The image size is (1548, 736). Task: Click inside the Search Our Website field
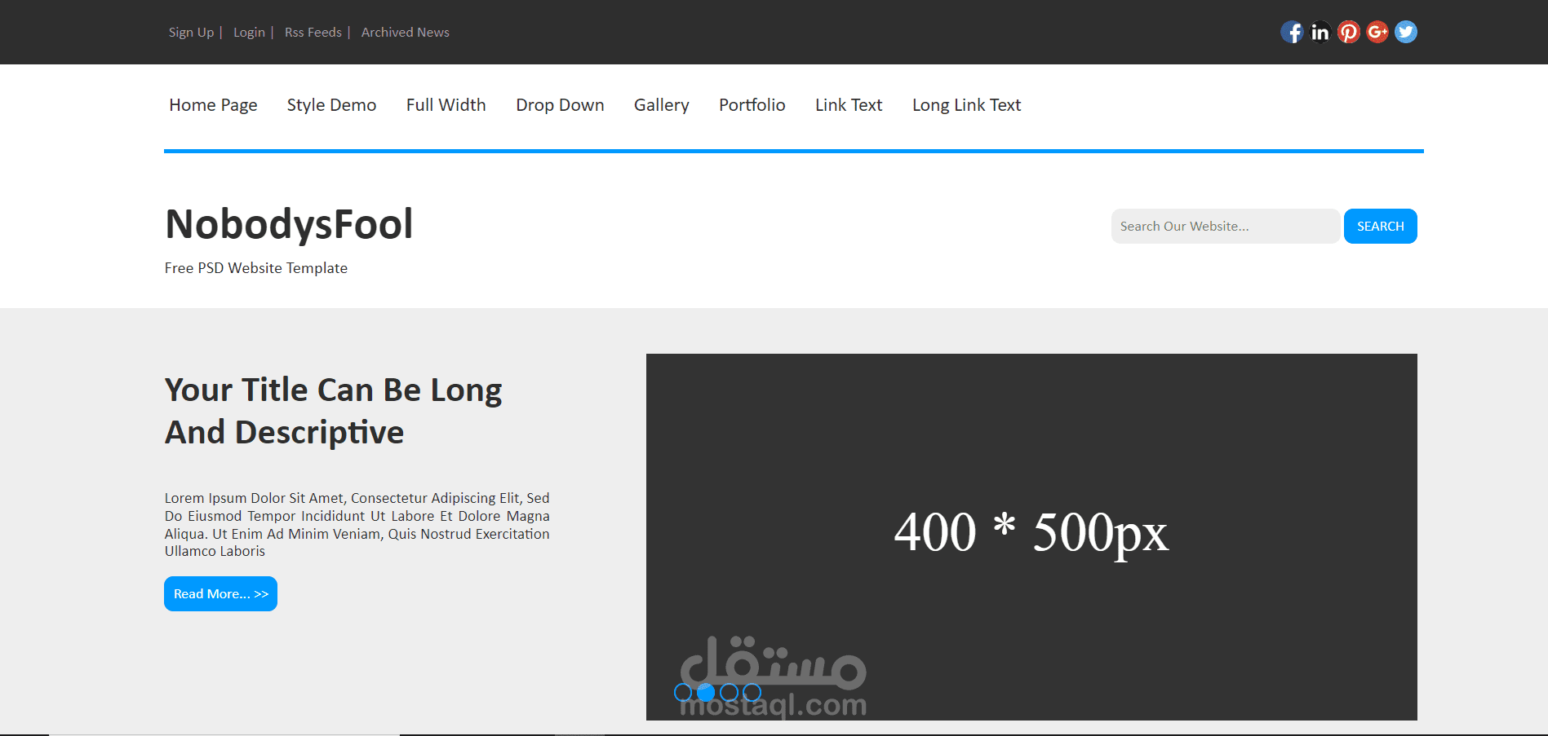[x=1224, y=226]
